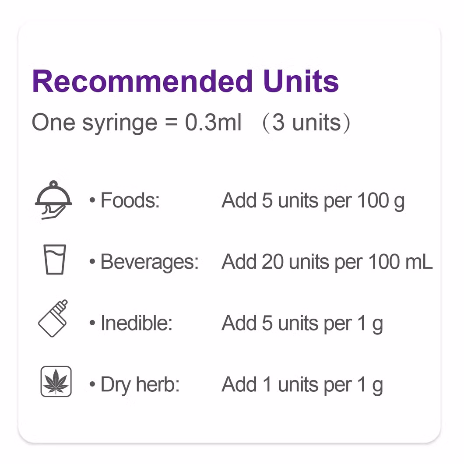Click the food serving cloche icon

(53, 200)
